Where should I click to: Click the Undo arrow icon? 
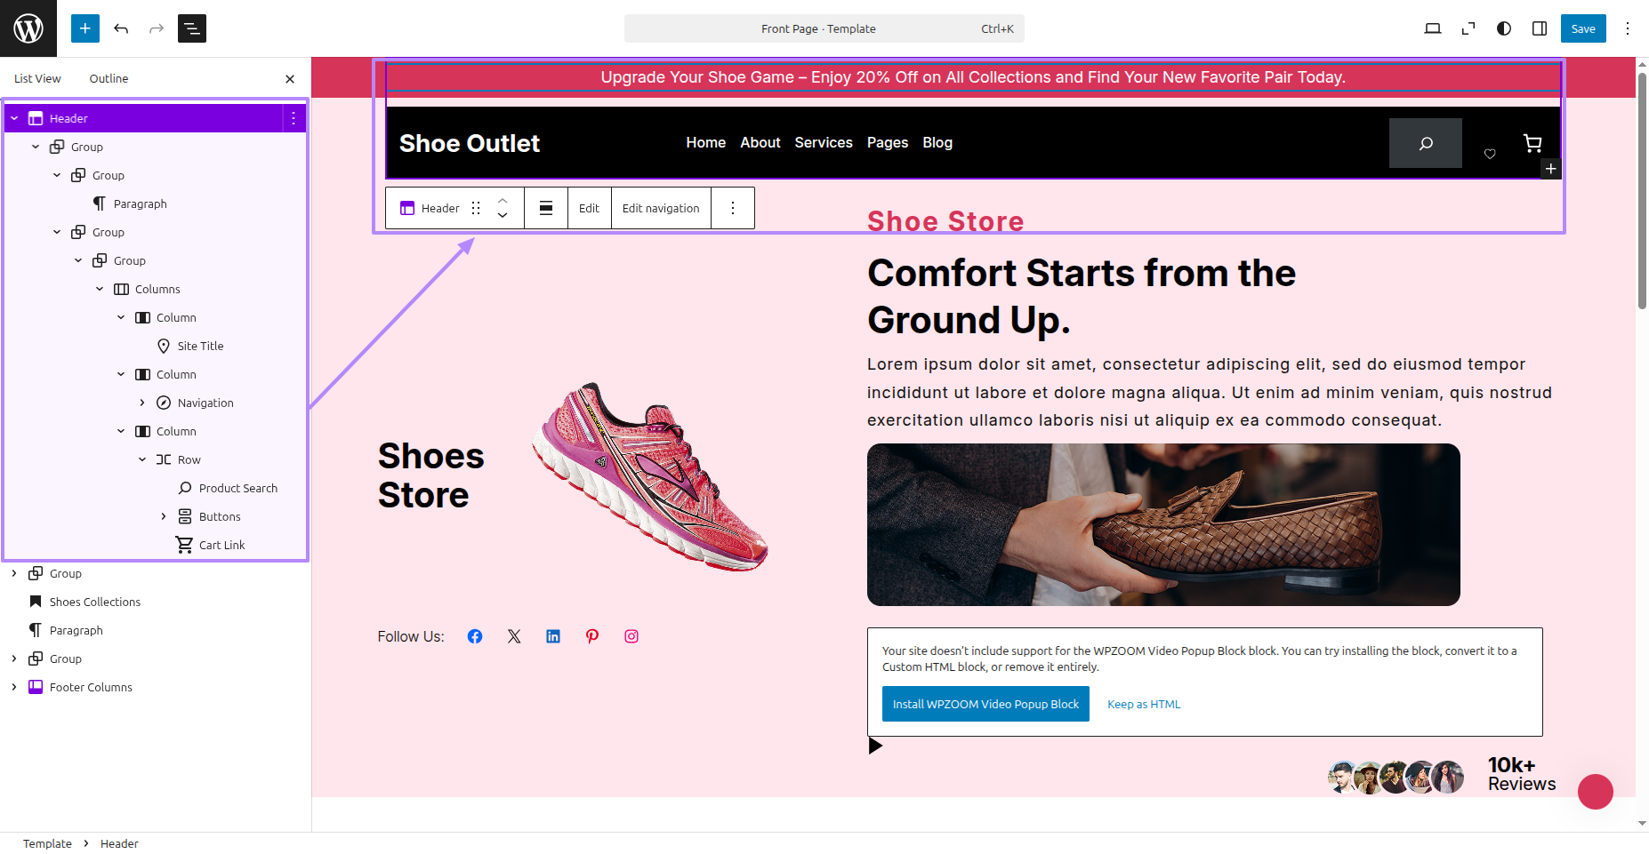121,28
